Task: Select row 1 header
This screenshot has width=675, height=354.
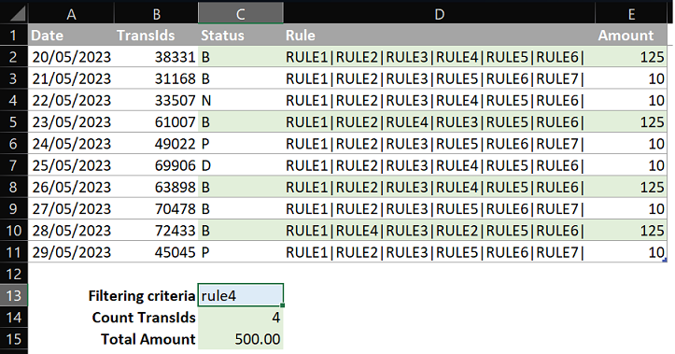Action: pos(14,35)
